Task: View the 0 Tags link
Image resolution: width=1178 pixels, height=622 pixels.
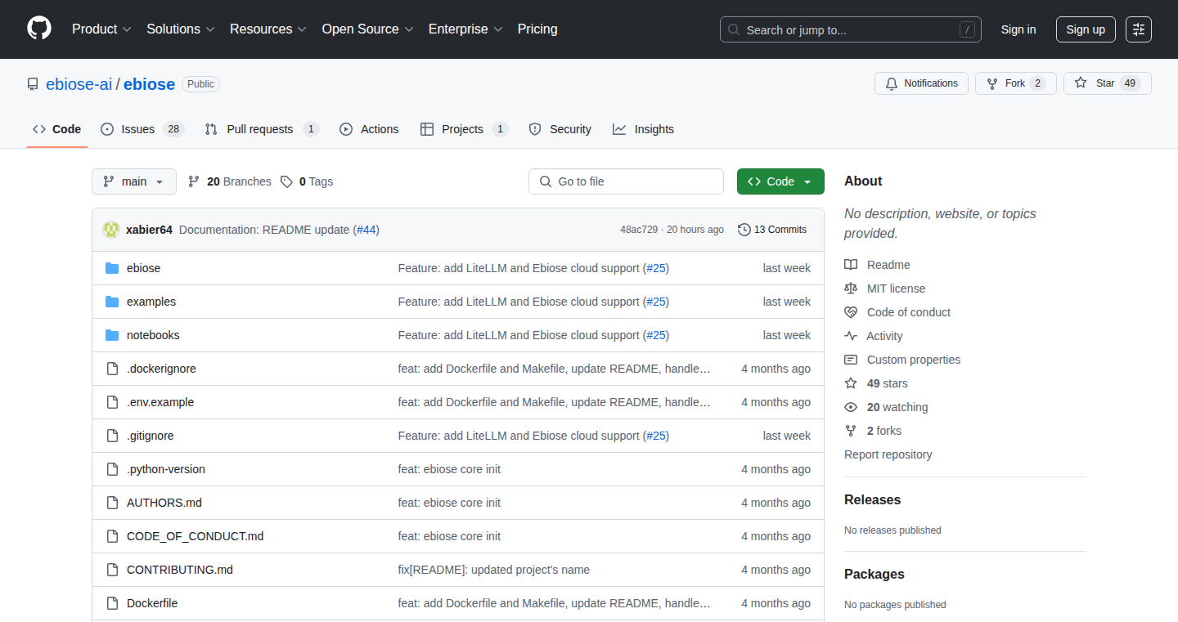Action: tap(307, 181)
